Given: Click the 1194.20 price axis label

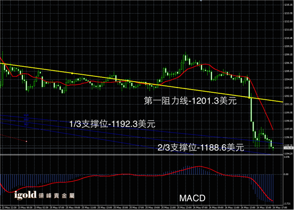Looking at the screenshot, I should [x=289, y=154].
